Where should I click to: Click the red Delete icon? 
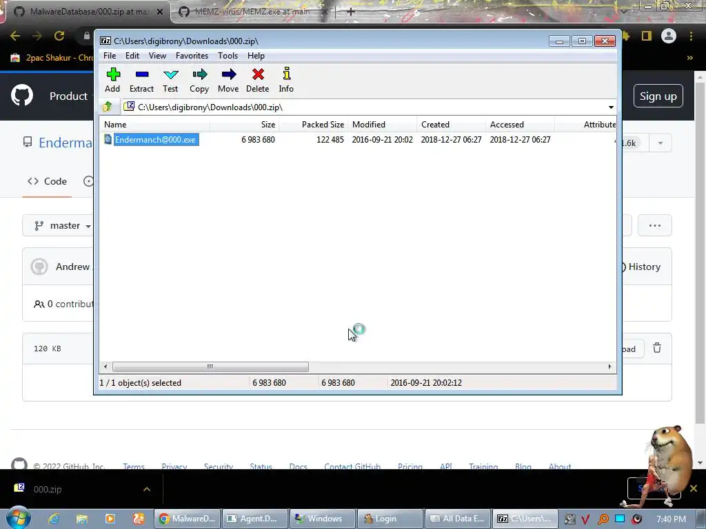(258, 80)
